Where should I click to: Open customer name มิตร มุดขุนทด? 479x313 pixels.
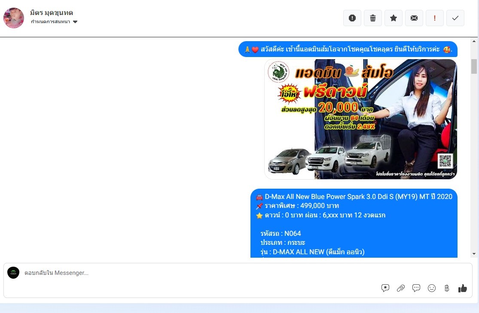point(51,13)
